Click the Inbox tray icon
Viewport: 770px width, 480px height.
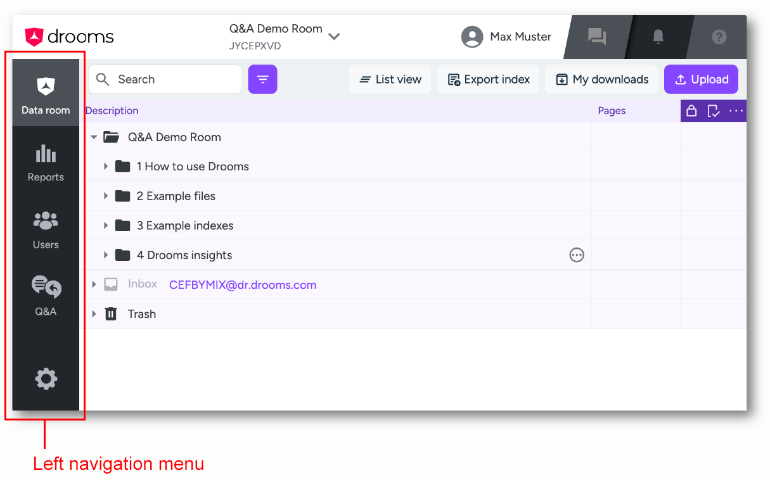(x=111, y=284)
